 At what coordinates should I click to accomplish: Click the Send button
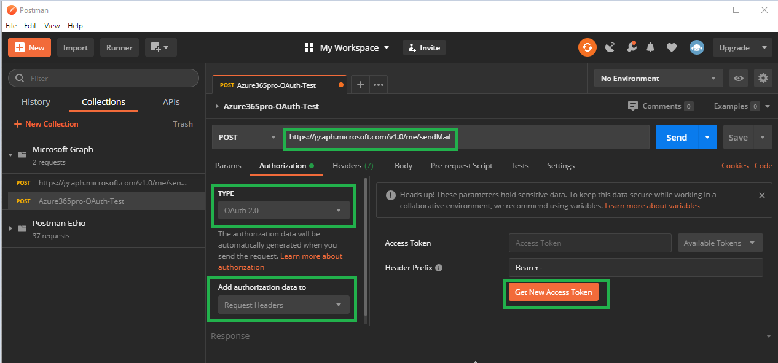(677, 137)
